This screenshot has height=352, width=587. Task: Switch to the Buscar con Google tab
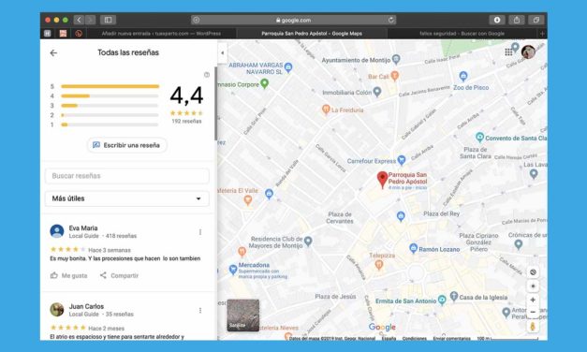tap(462, 34)
